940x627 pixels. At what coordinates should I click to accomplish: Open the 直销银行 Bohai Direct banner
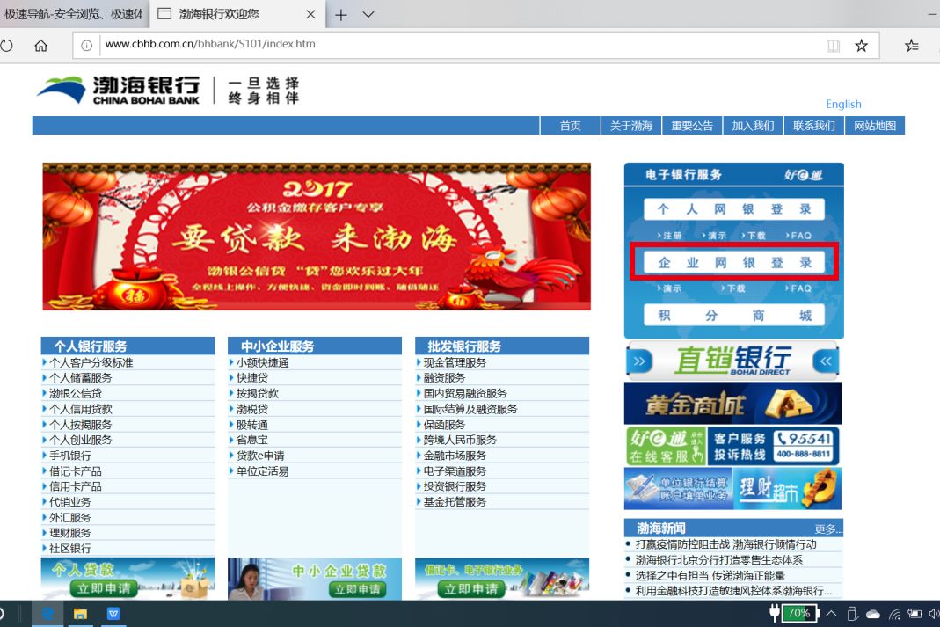click(732, 361)
